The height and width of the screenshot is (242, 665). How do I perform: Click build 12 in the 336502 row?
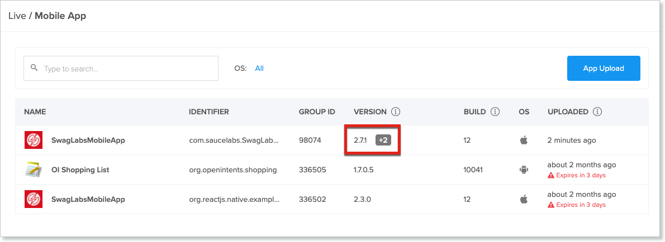[467, 199]
